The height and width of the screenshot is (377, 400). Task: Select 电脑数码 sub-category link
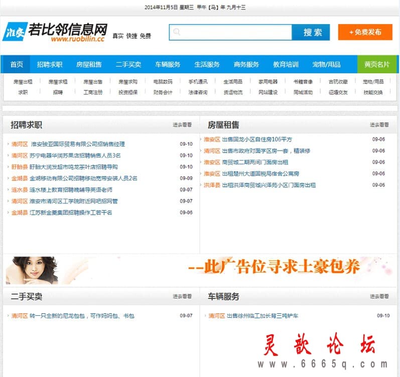coord(163,82)
